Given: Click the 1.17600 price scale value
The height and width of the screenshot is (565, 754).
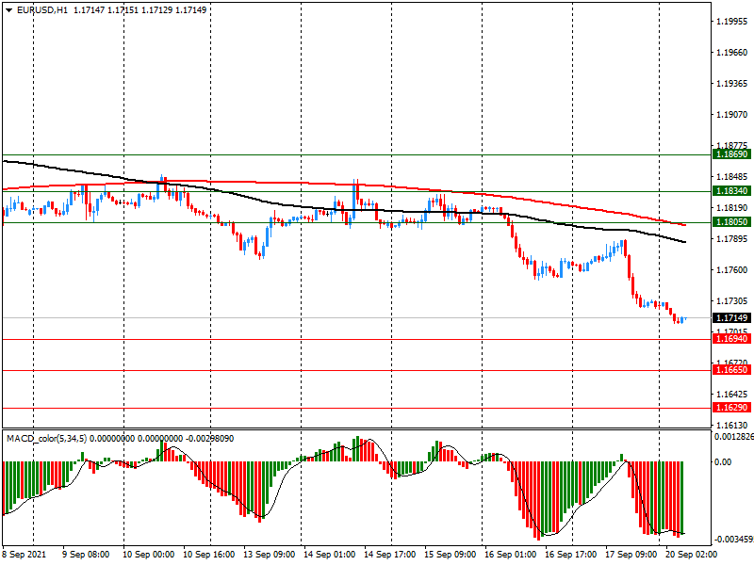Looking at the screenshot, I should click(732, 270).
